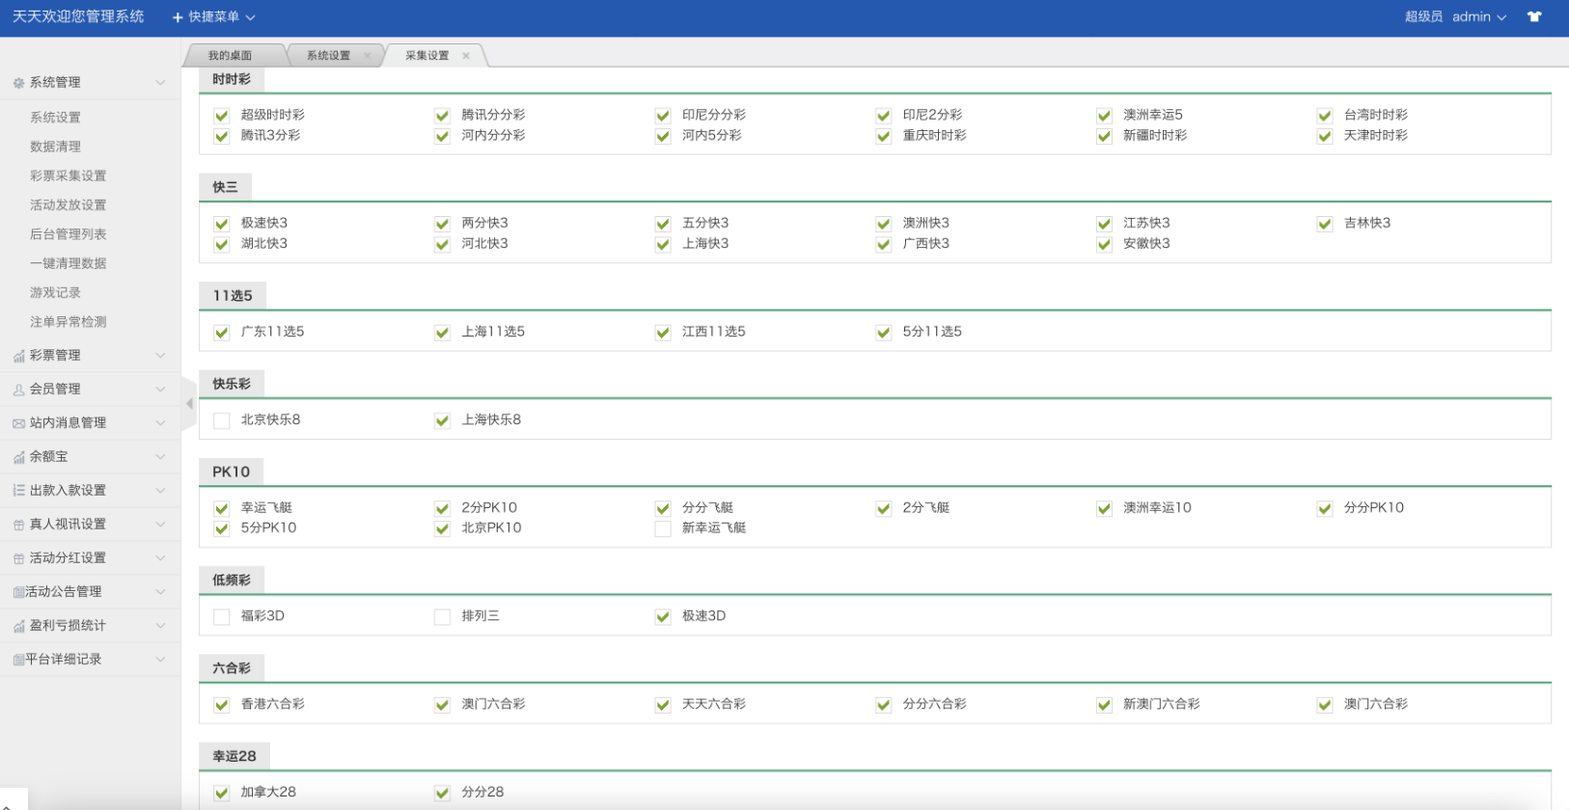The image size is (1569, 810).
Task: Open the admin user dropdown
Action: point(1478,16)
